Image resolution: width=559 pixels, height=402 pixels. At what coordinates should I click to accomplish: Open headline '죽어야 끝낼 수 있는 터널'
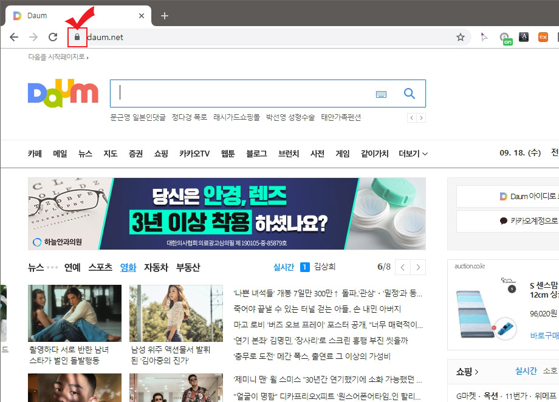click(317, 309)
